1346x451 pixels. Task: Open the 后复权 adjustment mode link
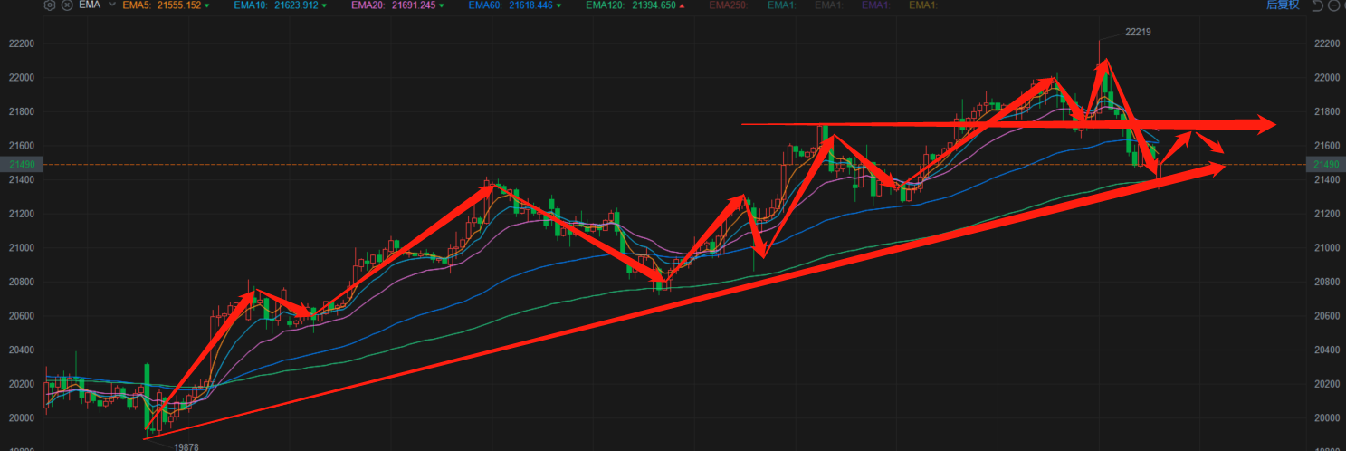[1283, 5]
